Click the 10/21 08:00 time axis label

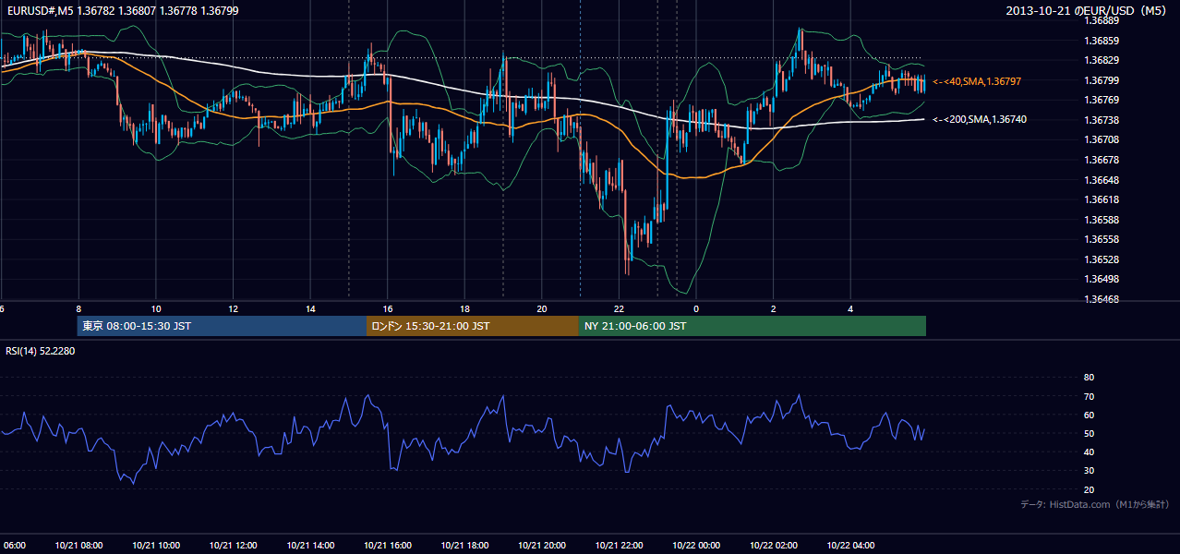pyautogui.click(x=78, y=546)
